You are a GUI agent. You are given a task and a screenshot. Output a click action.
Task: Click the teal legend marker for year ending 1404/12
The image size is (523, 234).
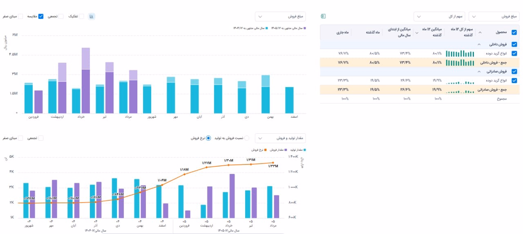[x=267, y=28]
